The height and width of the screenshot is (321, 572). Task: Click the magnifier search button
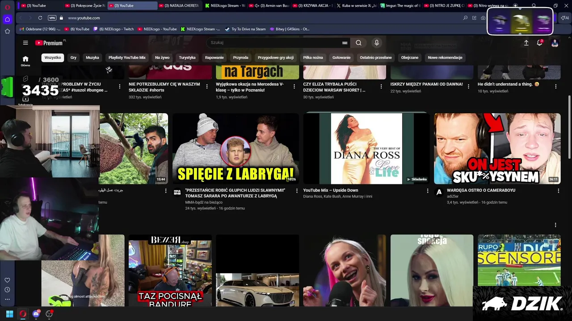358,43
